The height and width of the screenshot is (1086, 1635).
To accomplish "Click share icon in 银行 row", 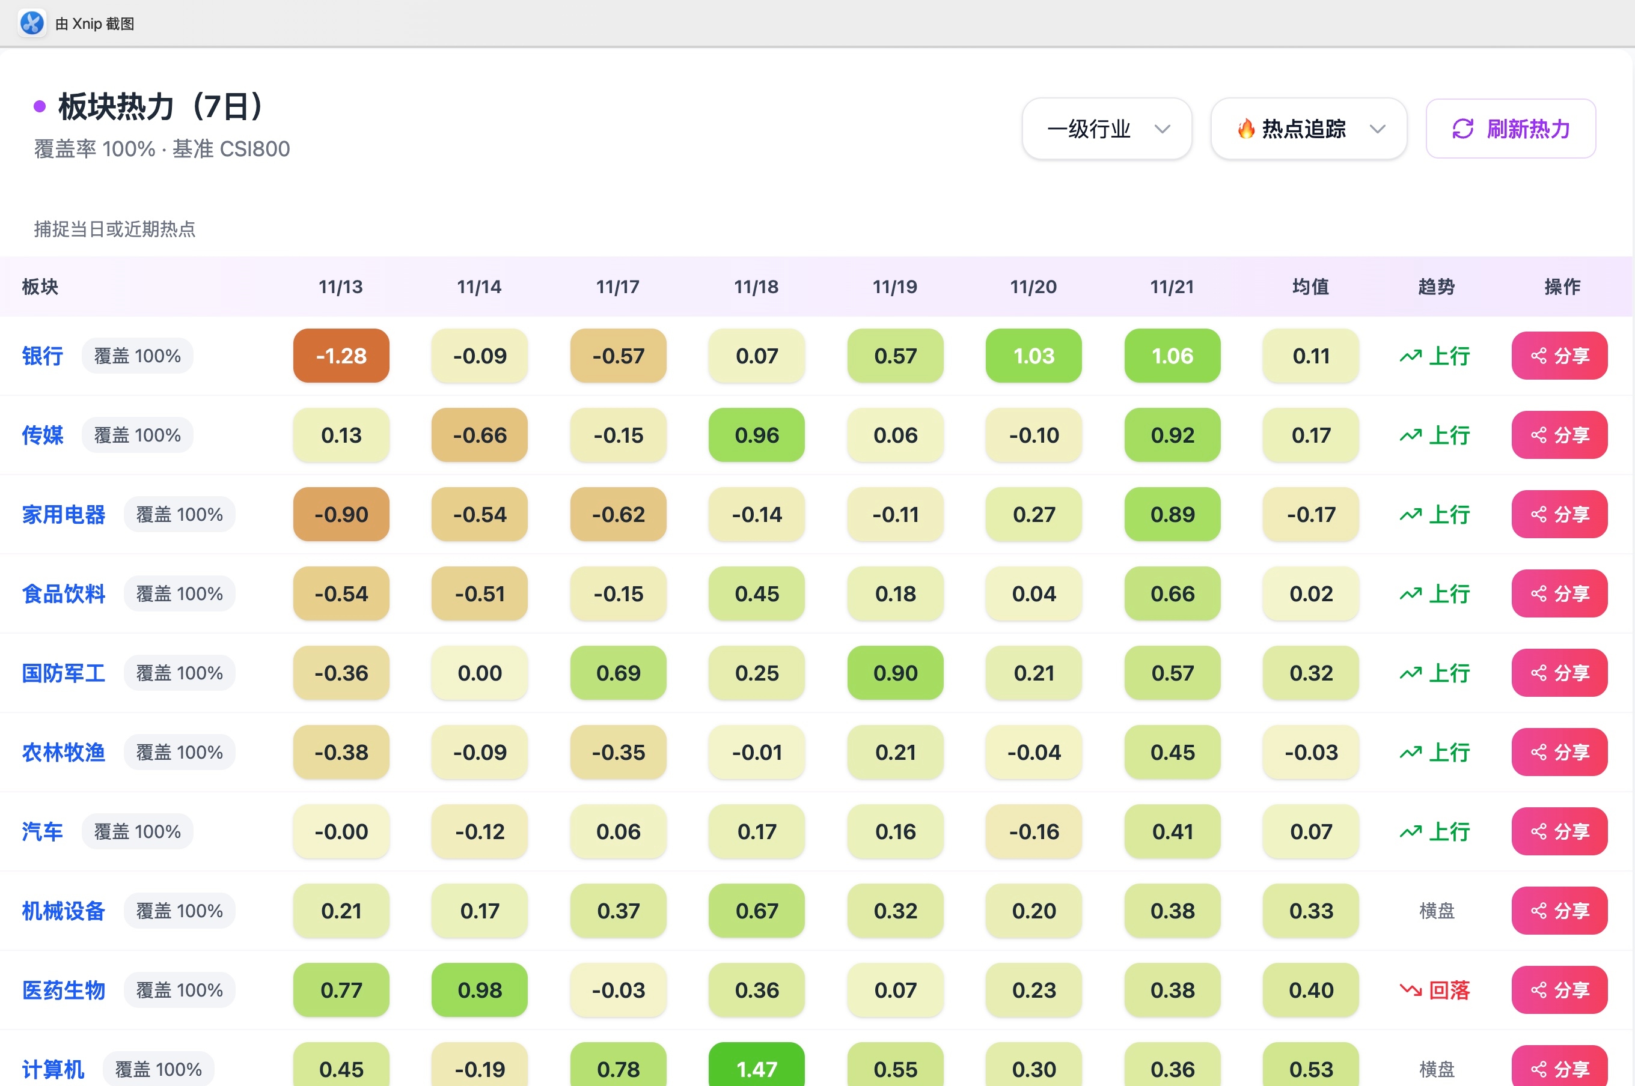I will click(x=1539, y=356).
